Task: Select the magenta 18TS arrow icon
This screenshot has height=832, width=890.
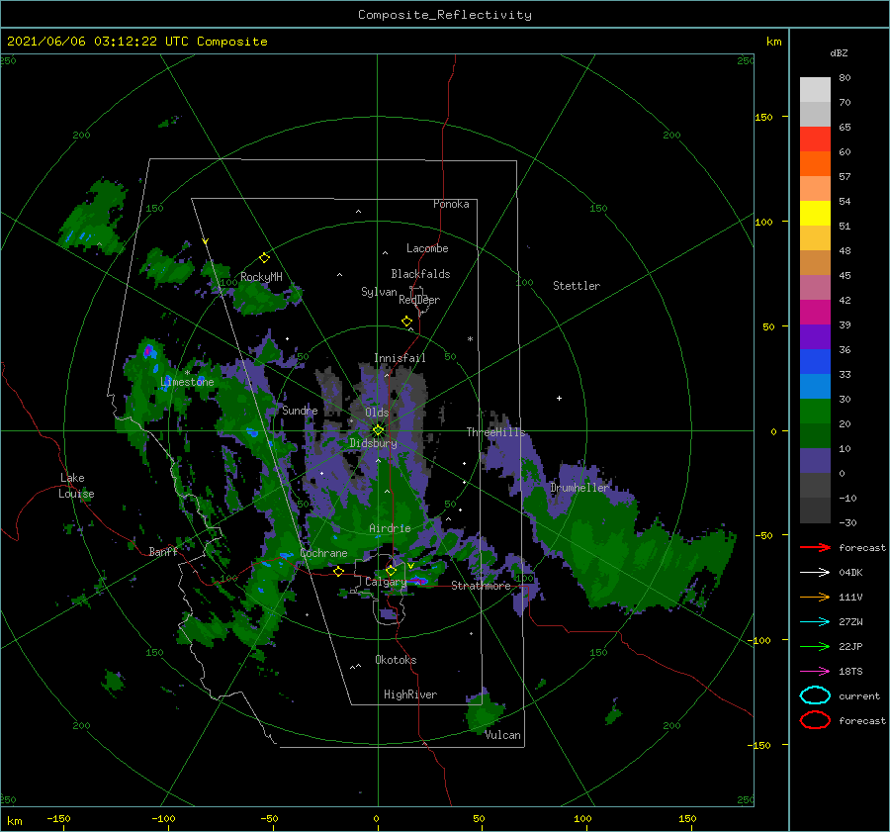Action: click(815, 672)
